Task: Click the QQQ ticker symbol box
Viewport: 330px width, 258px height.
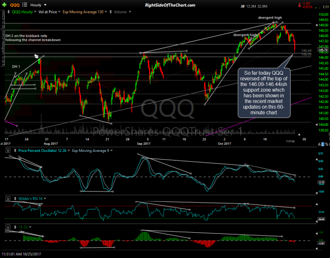Action: [x=15, y=5]
